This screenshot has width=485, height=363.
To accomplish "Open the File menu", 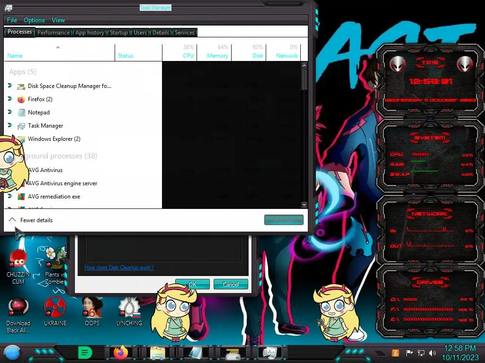I will (12, 20).
